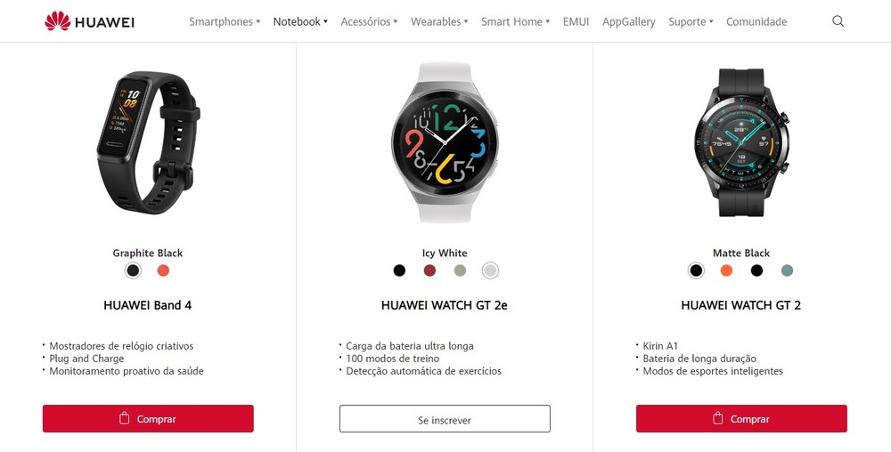Viewport: 891px width, 452px height.
Task: Select the orange-red Band 4 color option
Action: coord(164,270)
